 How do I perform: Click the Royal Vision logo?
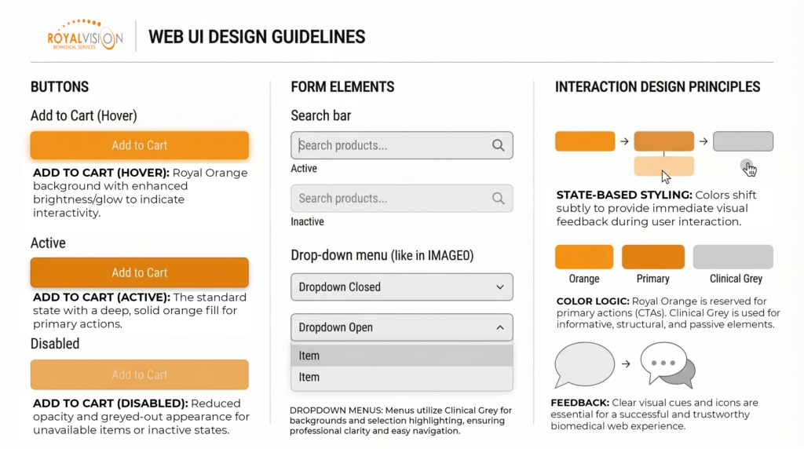tap(85, 36)
